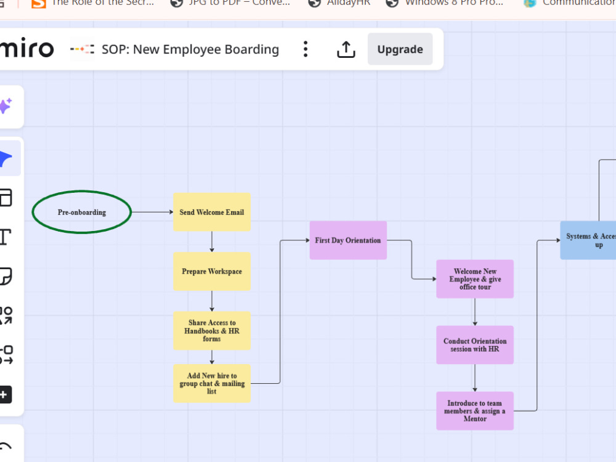Open more tools plus button

point(6,394)
